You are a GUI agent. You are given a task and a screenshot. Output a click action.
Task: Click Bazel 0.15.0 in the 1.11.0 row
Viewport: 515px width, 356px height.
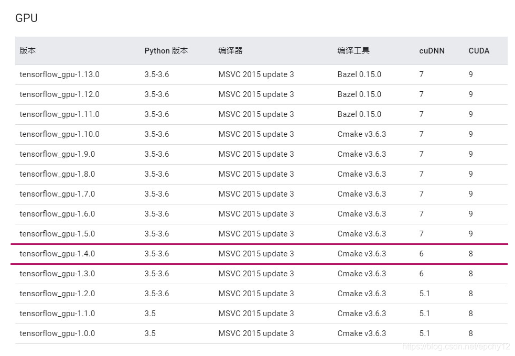(359, 114)
